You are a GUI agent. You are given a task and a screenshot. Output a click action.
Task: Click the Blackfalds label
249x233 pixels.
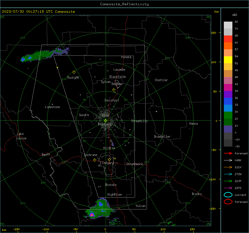click(x=118, y=77)
